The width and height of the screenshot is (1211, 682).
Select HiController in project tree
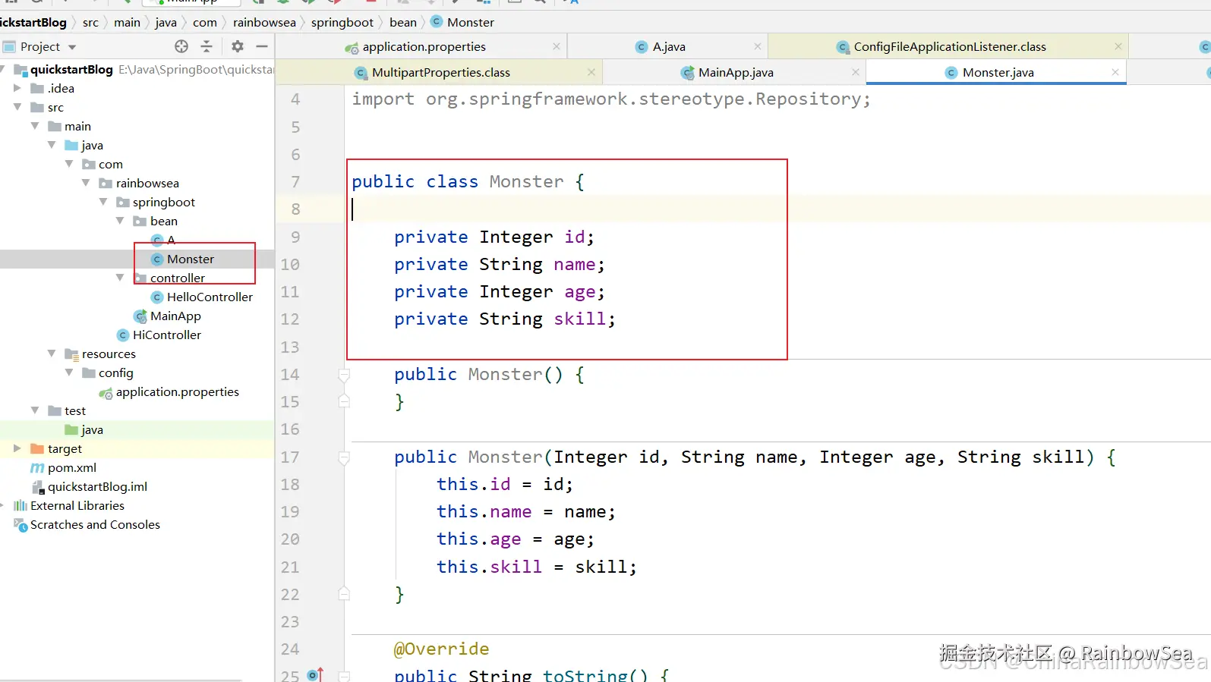coord(167,335)
